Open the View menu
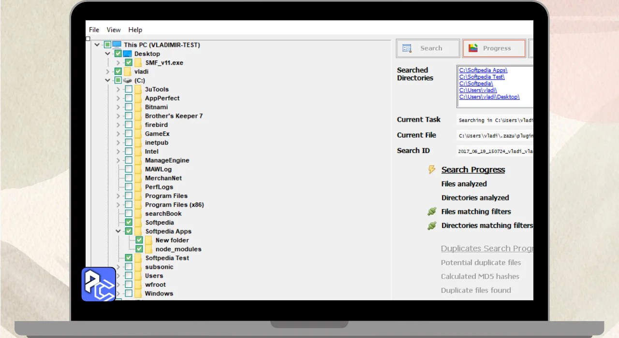The height and width of the screenshot is (338, 619). pyautogui.click(x=114, y=30)
